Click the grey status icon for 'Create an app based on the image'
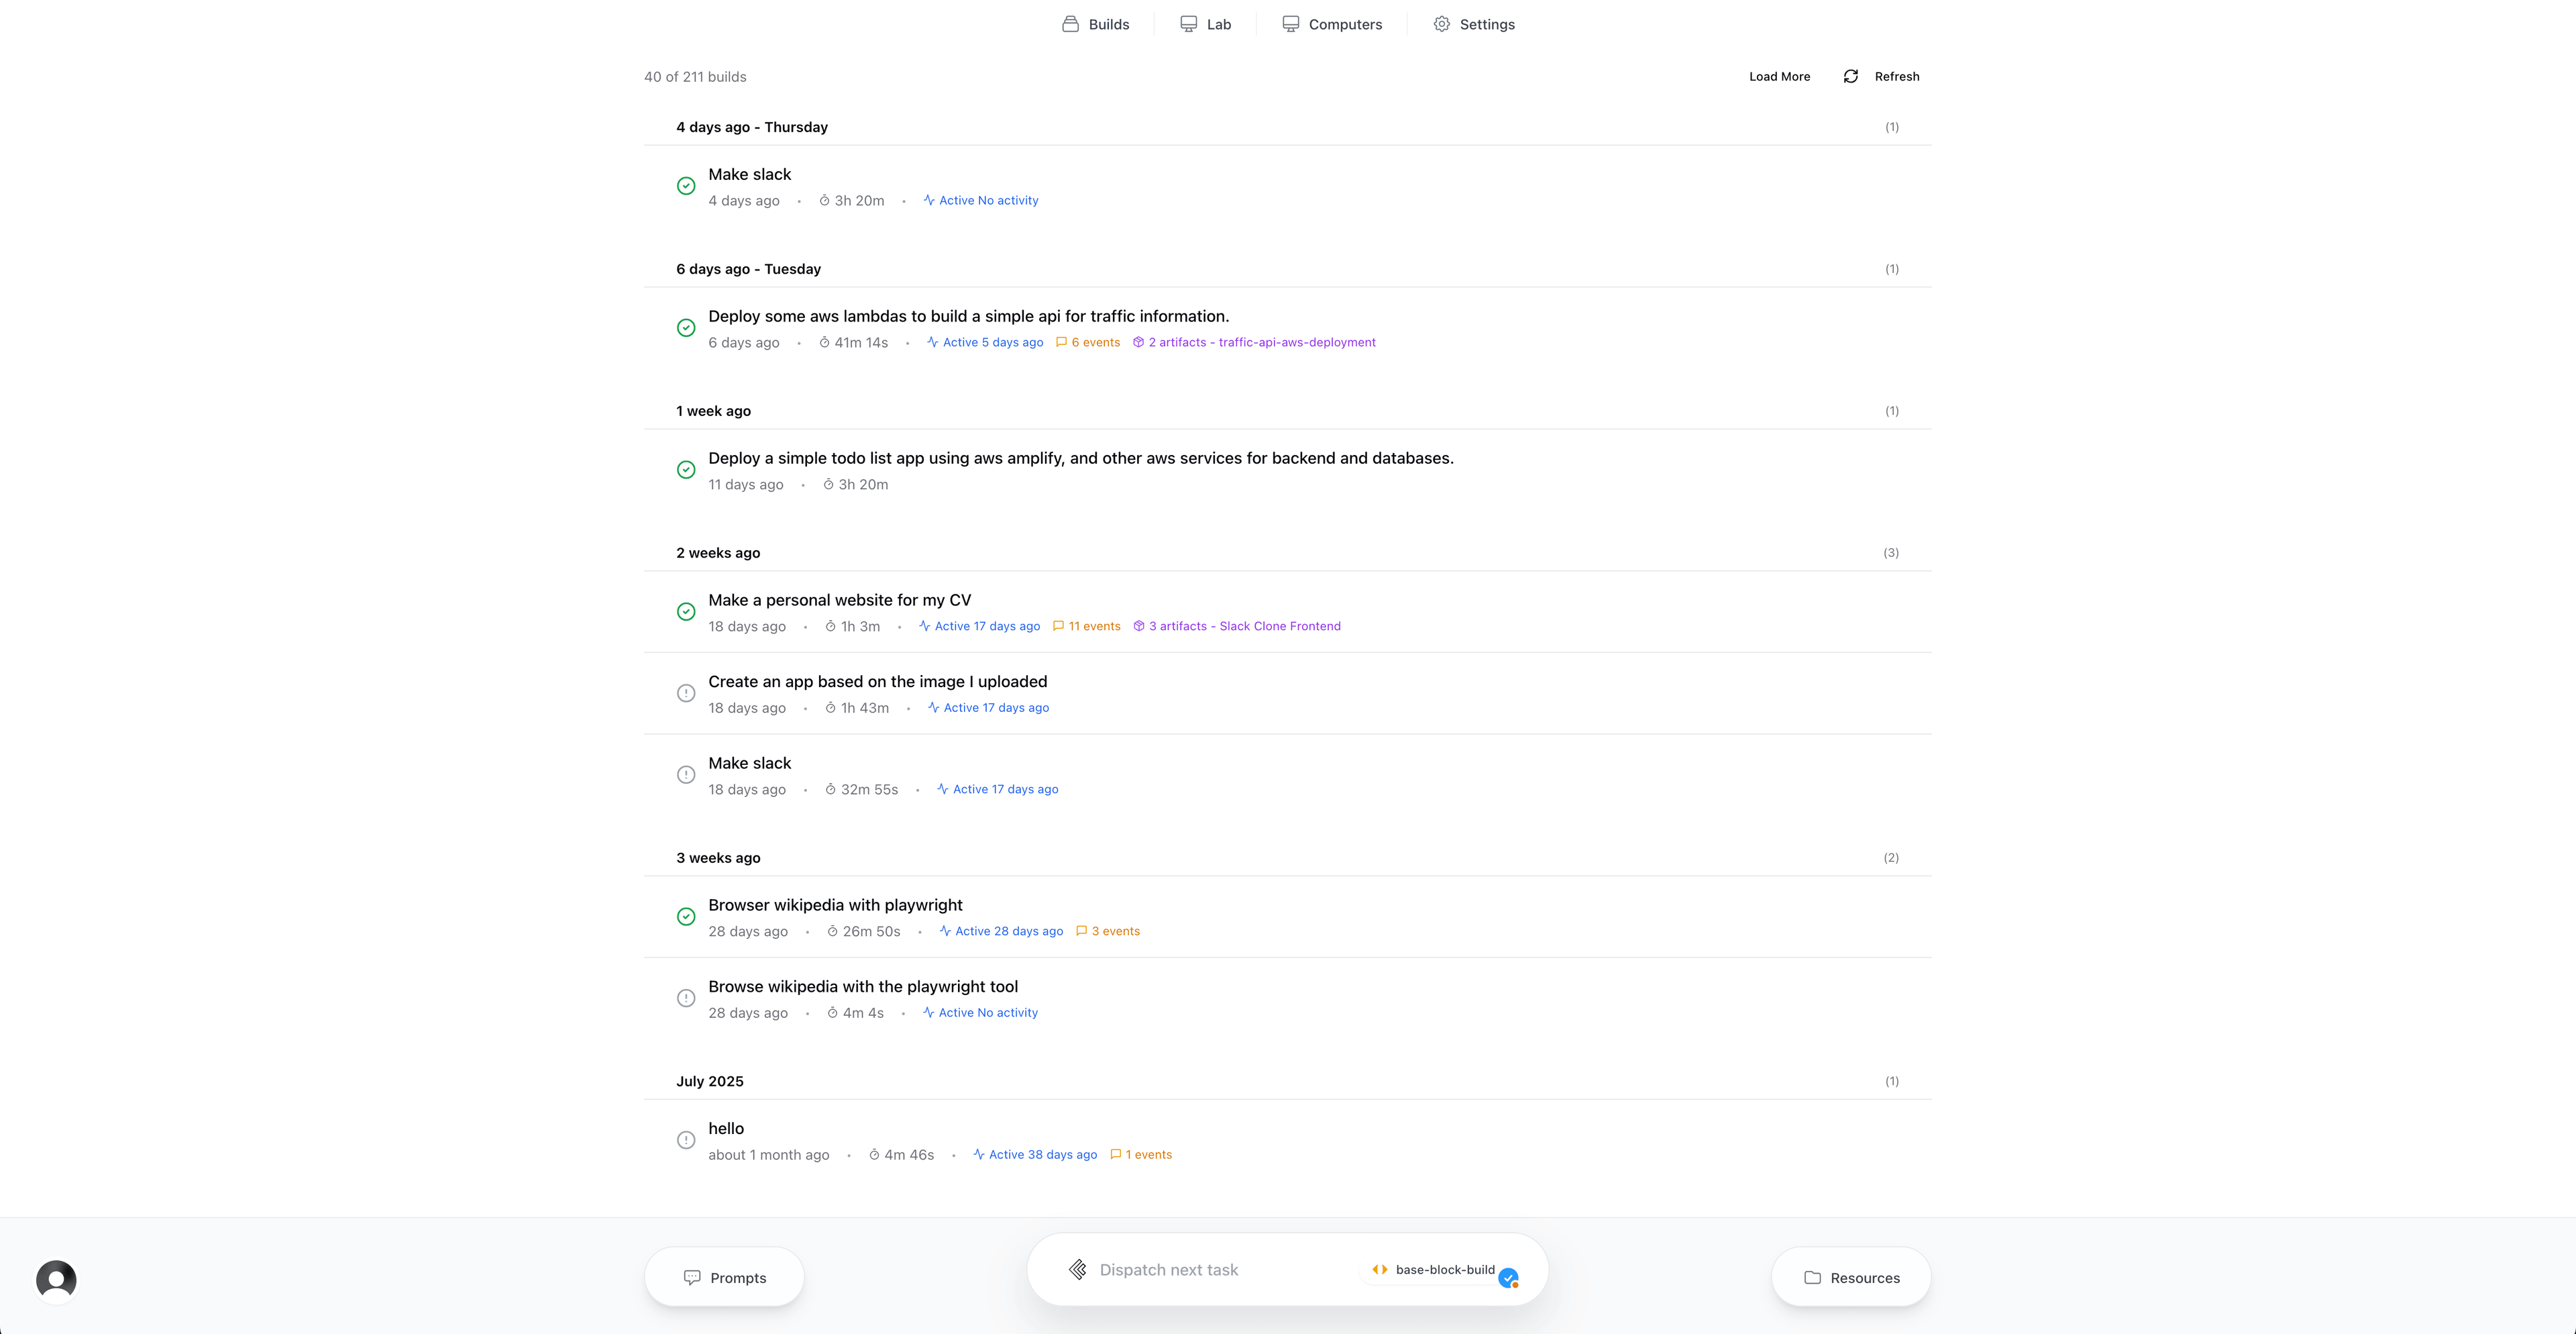The height and width of the screenshot is (1334, 2576). click(686, 693)
